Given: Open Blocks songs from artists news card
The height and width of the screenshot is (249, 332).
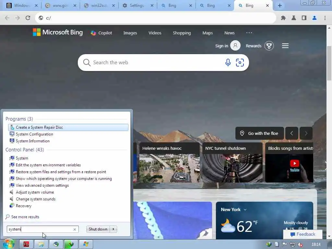Looking at the screenshot, I should point(289,162).
